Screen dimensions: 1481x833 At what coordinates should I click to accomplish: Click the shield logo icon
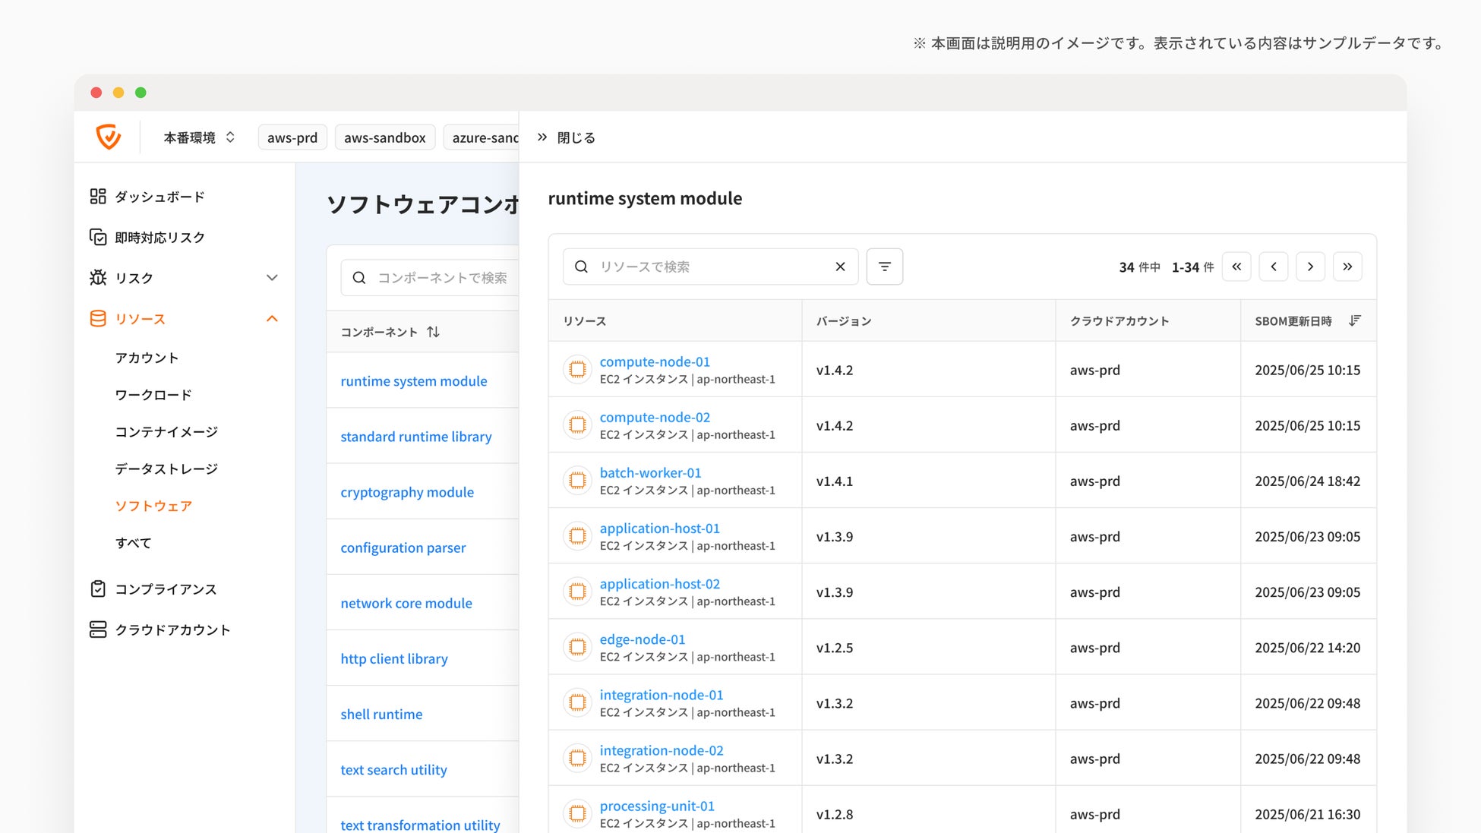point(109,137)
